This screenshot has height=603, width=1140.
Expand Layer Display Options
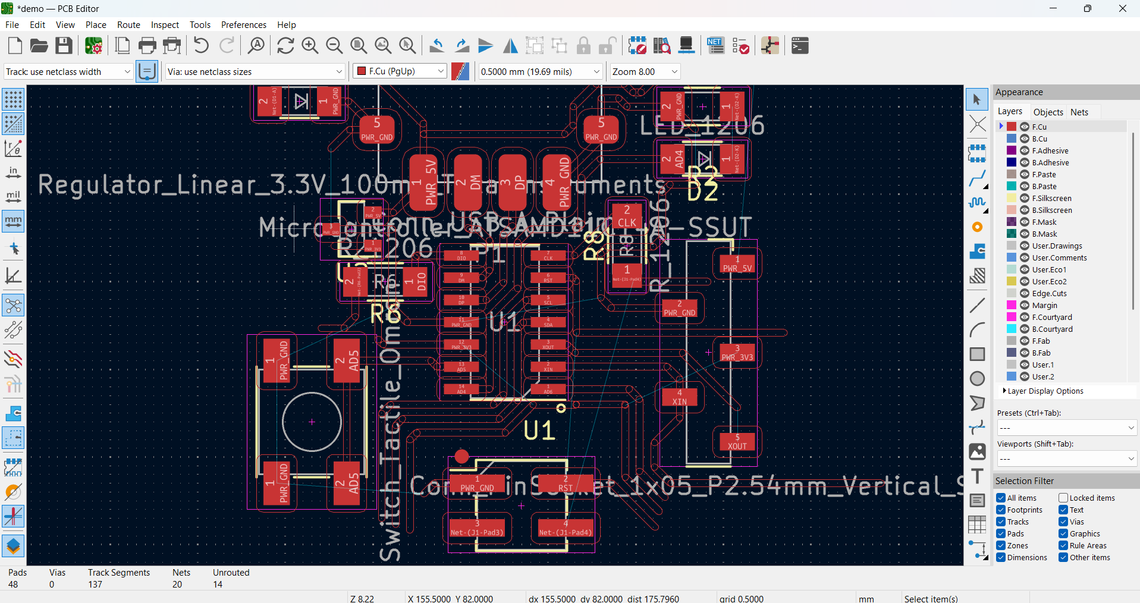click(x=1044, y=391)
